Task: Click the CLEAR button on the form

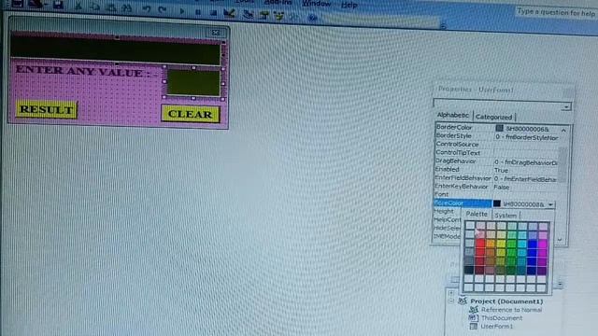Action: pyautogui.click(x=191, y=114)
